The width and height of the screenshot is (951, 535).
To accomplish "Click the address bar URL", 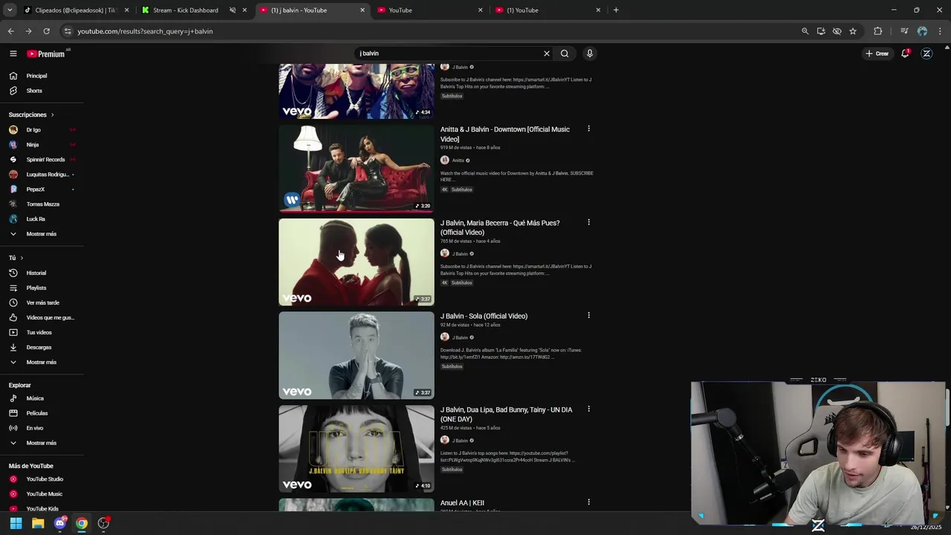I will pyautogui.click(x=145, y=31).
